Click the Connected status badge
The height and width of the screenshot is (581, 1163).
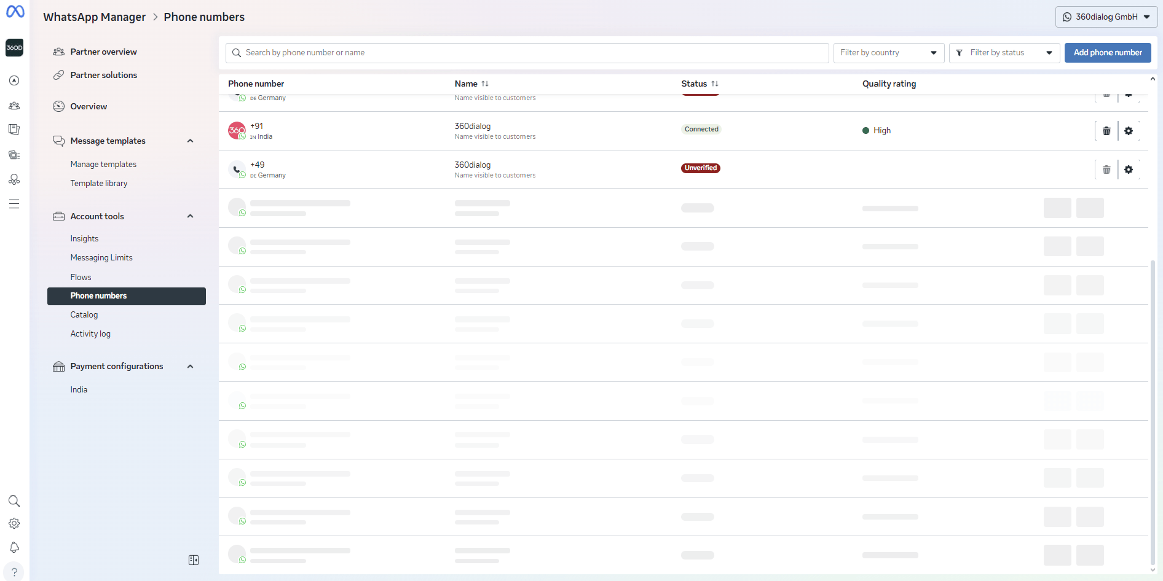[701, 129]
